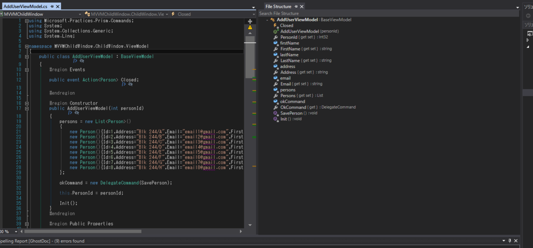Click the yellow warning indicator in editor margin
The height and width of the screenshot is (248, 533).
(250, 27)
